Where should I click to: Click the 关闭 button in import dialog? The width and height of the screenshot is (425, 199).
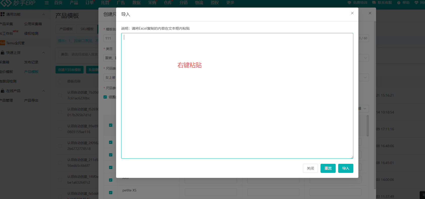coord(310,168)
